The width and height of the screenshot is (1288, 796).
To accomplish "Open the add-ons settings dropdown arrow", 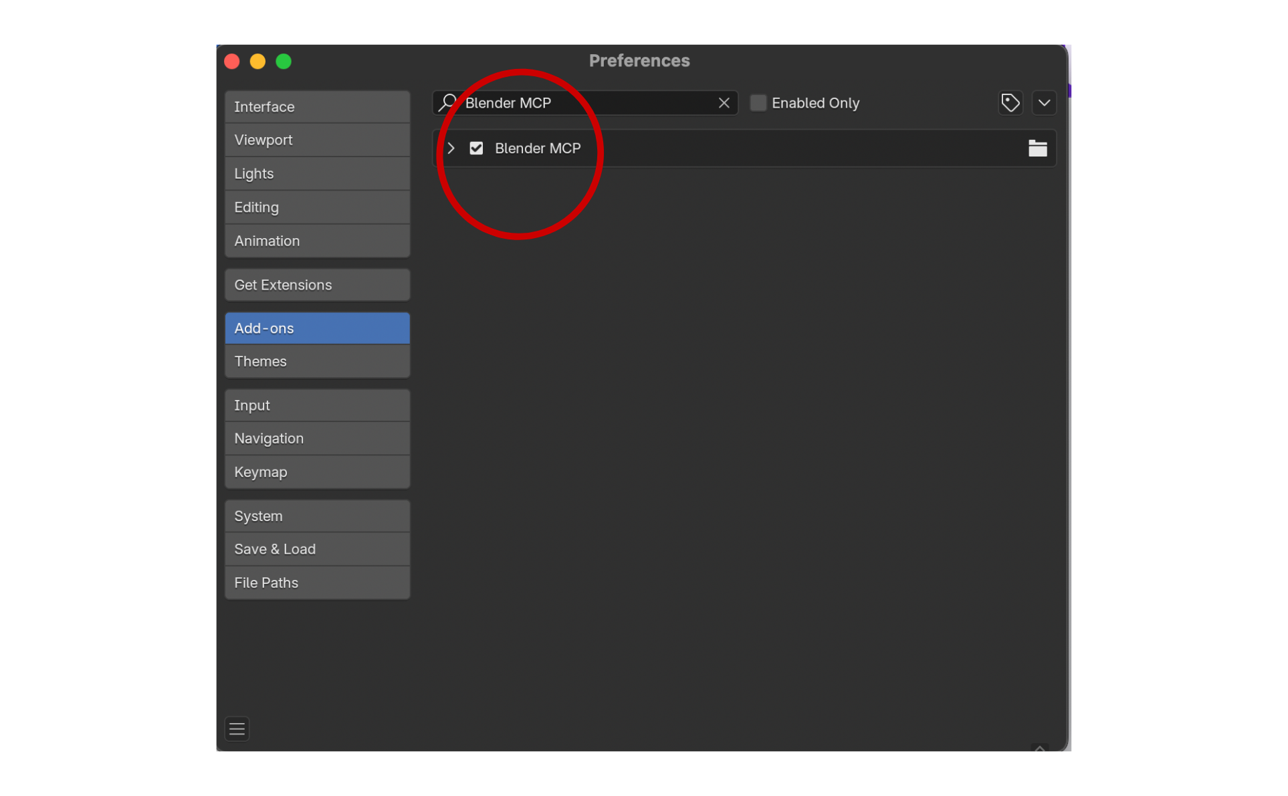I will point(1044,103).
